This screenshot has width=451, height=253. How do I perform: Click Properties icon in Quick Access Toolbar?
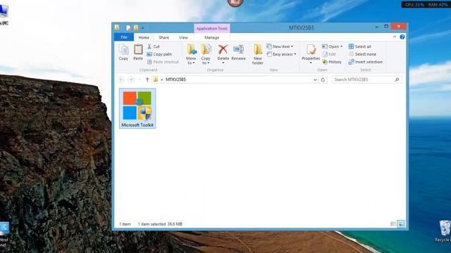click(128, 28)
